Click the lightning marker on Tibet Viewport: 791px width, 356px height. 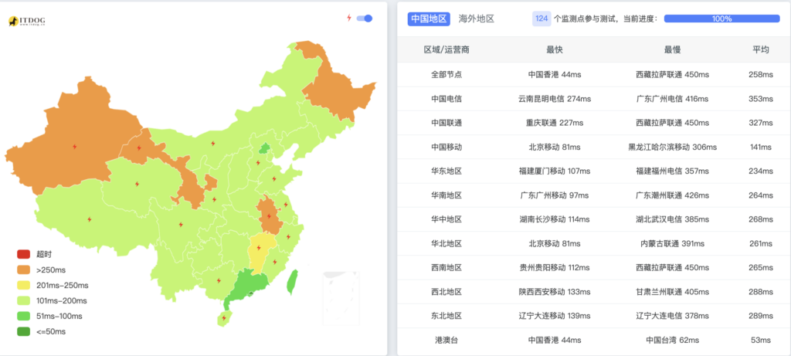90,220
